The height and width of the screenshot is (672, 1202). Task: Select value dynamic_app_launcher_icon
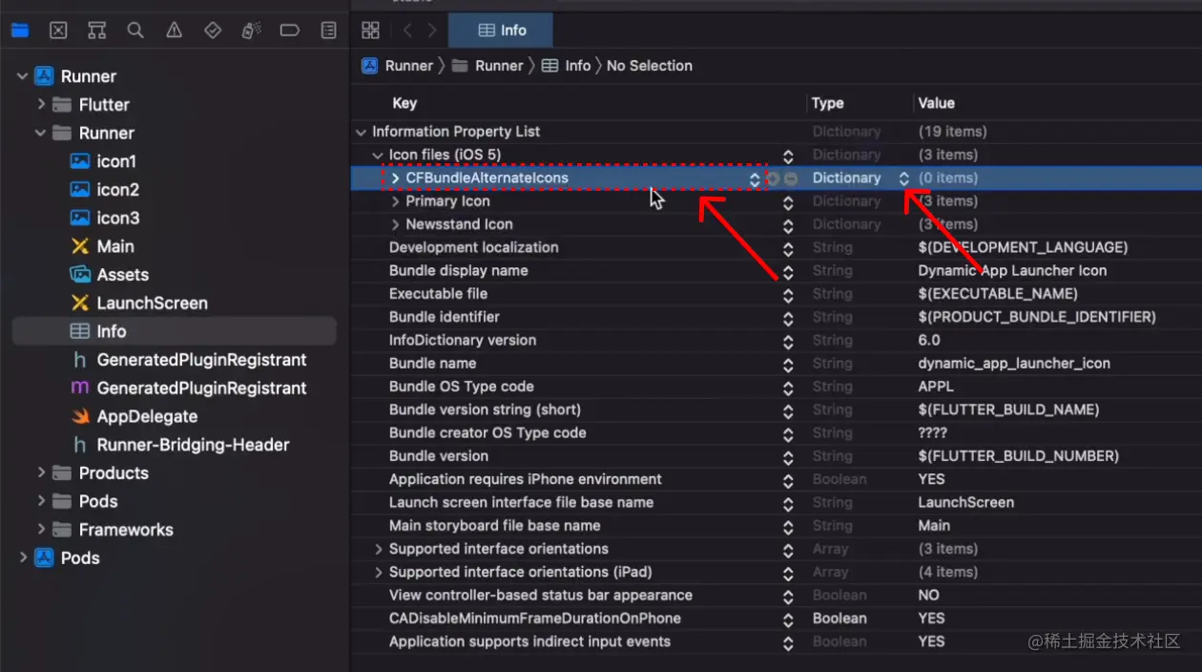(x=1014, y=364)
